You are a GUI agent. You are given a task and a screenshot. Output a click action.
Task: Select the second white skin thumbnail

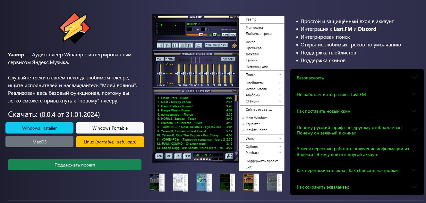(180, 183)
